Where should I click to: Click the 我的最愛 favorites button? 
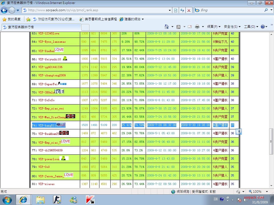pos(12,19)
